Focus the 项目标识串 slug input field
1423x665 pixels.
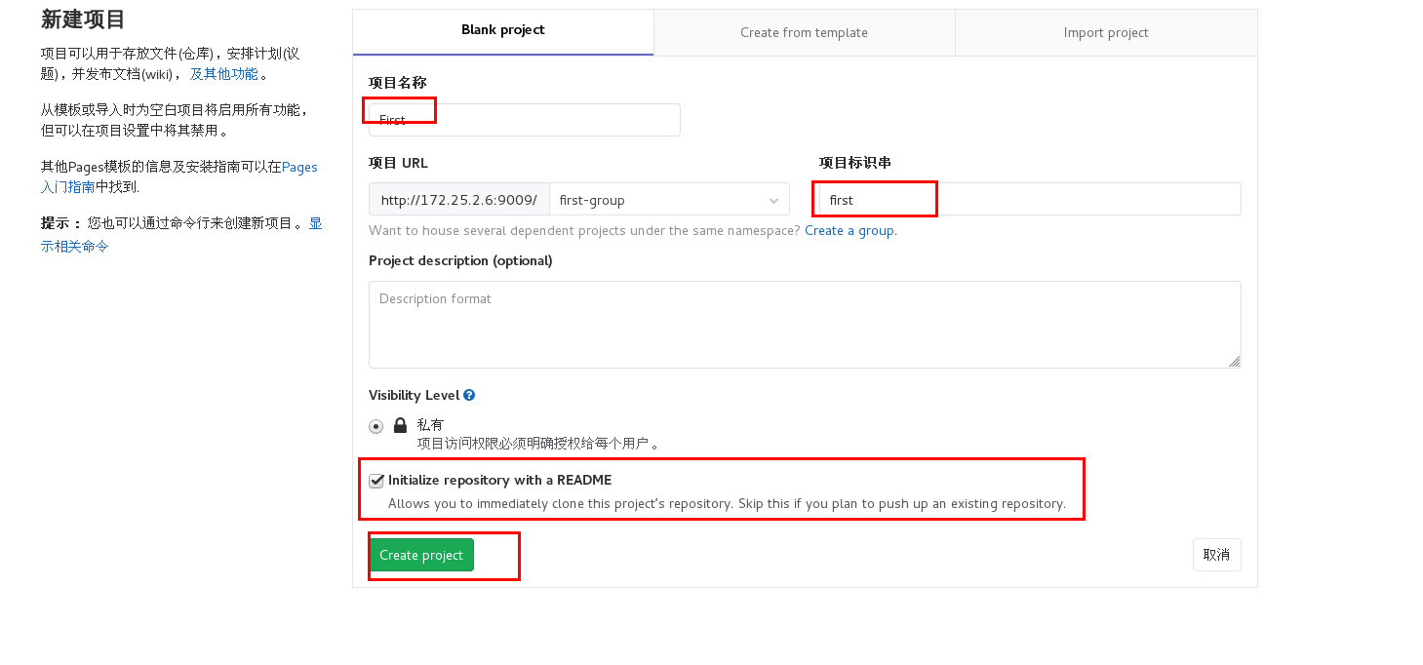[1030, 199]
